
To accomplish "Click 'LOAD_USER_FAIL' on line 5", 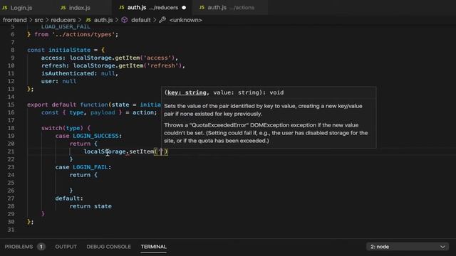I will (66, 27).
